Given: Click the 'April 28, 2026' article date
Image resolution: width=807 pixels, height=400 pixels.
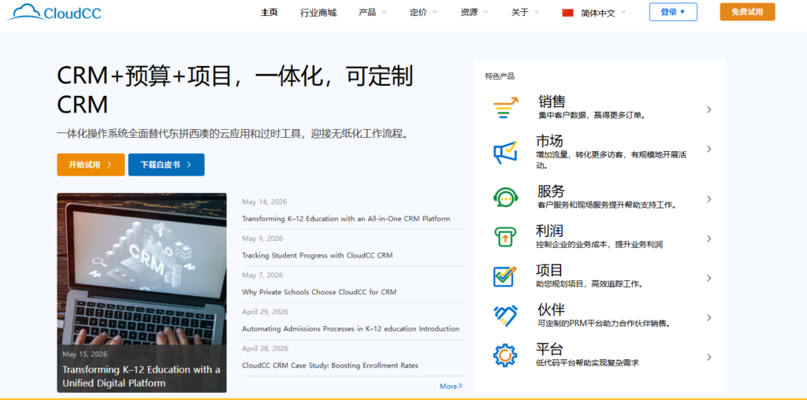Looking at the screenshot, I should 265,349.
